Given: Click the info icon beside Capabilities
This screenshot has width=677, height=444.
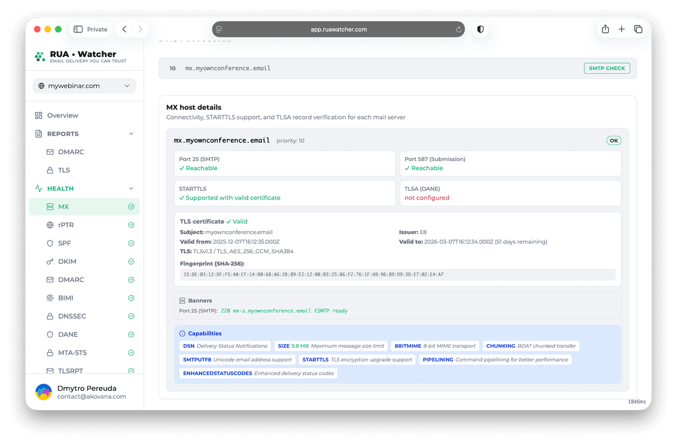Looking at the screenshot, I should pos(182,333).
